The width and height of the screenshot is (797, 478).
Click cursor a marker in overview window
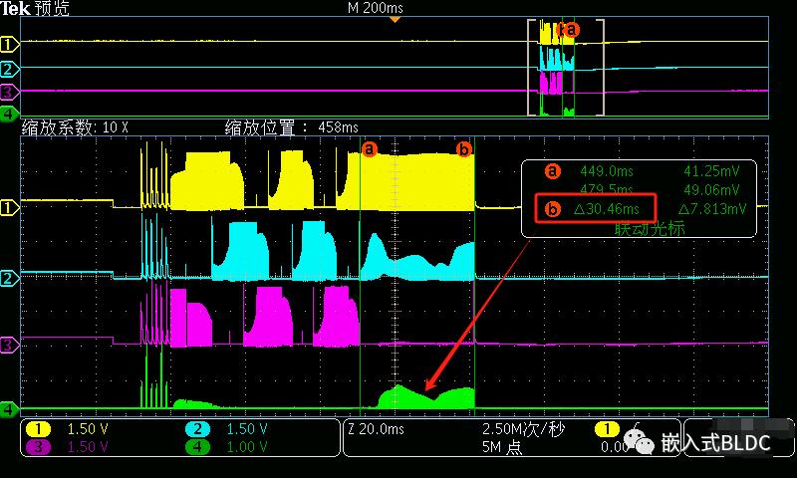[x=571, y=30]
